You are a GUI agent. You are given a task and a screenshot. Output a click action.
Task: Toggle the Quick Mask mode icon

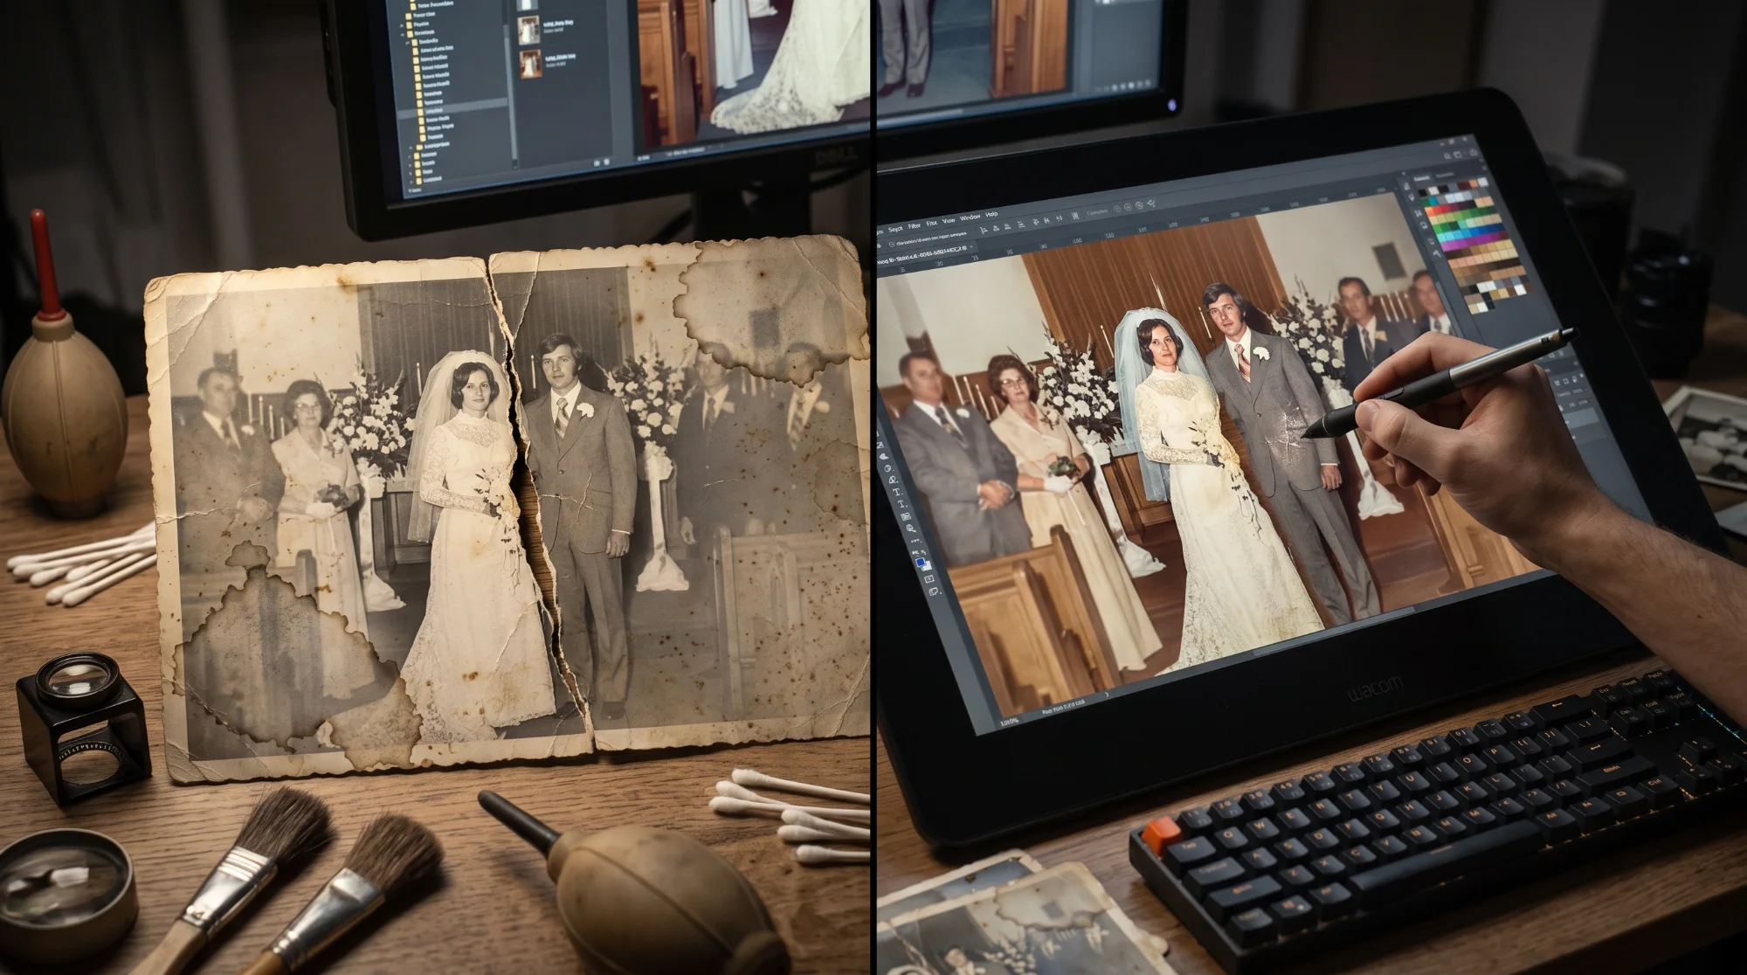(929, 579)
